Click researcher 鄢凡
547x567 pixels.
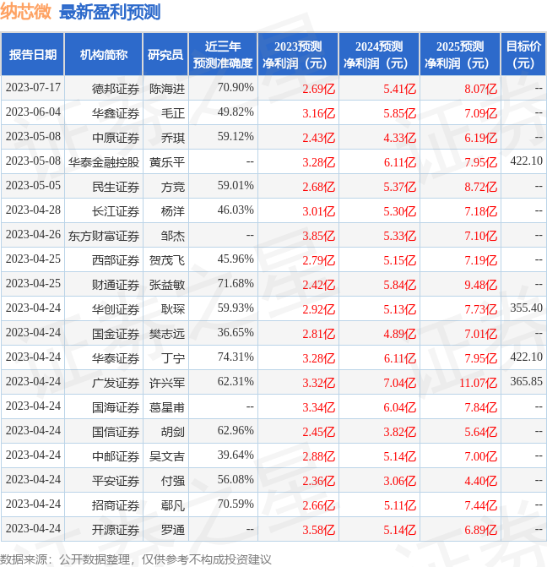click(x=173, y=505)
